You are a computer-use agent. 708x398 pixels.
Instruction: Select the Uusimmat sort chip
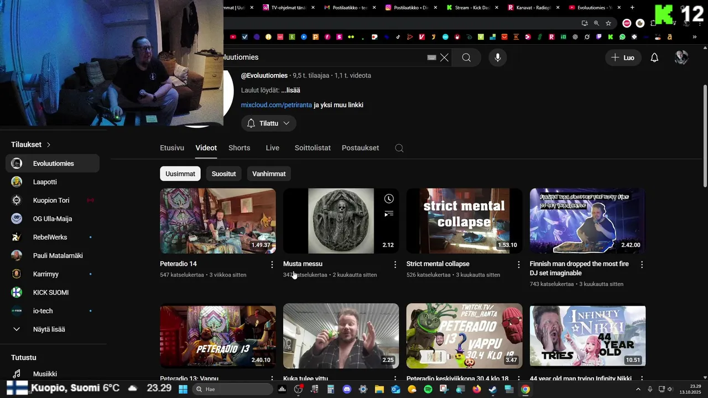coord(180,174)
